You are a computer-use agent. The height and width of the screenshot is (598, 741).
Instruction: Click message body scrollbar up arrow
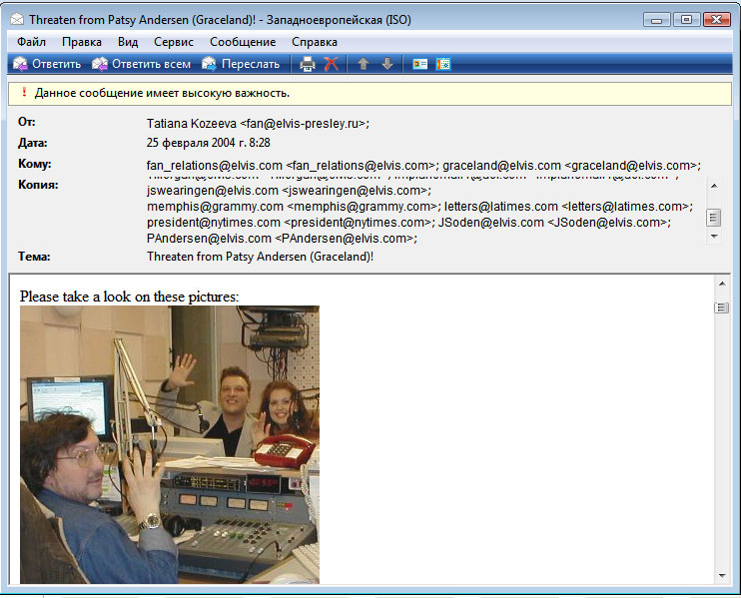coord(722,284)
